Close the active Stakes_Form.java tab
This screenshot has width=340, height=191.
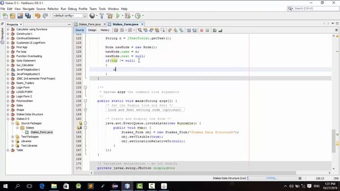[x=142, y=24]
